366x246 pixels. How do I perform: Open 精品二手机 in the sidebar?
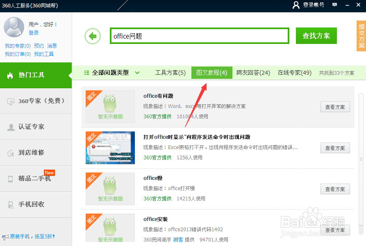coord(36,179)
